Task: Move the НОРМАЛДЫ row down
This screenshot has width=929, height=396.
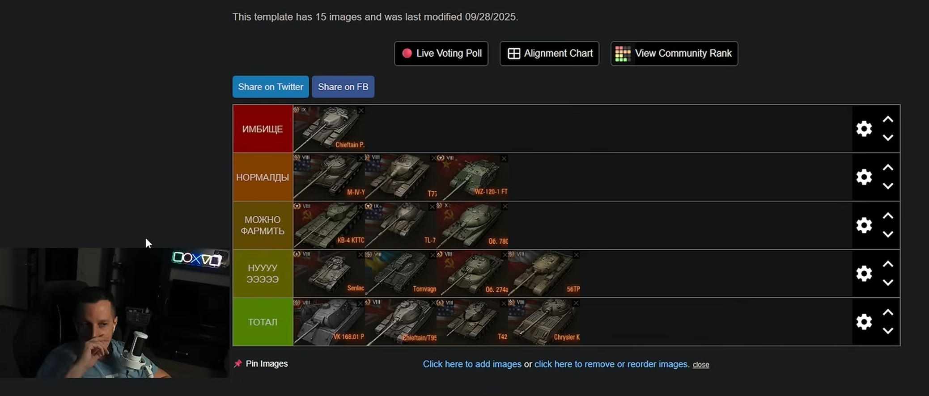Action: pyautogui.click(x=888, y=186)
